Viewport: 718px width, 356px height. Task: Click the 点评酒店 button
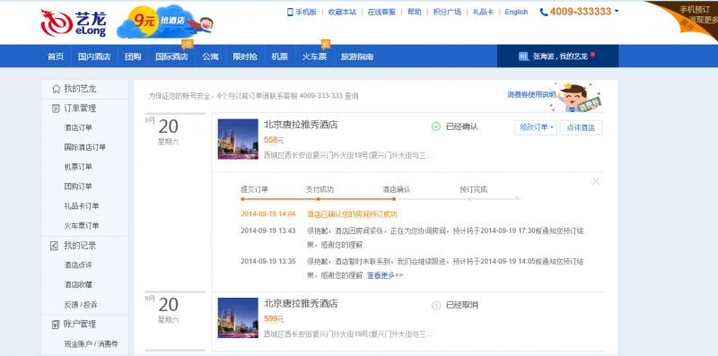click(x=581, y=127)
